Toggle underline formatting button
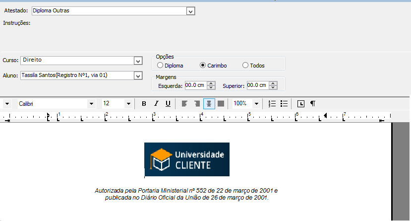The width and height of the screenshot is (411, 221). click(168, 104)
